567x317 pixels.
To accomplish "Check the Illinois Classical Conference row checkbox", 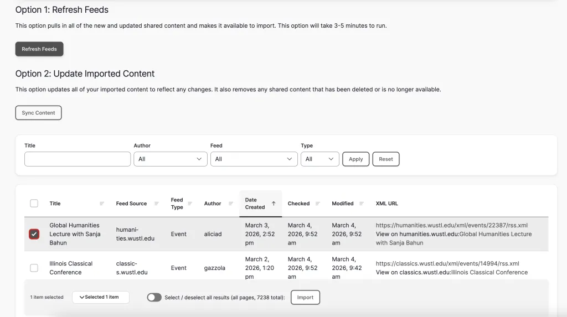I will [x=34, y=268].
